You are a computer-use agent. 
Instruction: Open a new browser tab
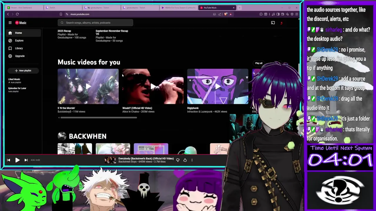pyautogui.click(x=239, y=8)
